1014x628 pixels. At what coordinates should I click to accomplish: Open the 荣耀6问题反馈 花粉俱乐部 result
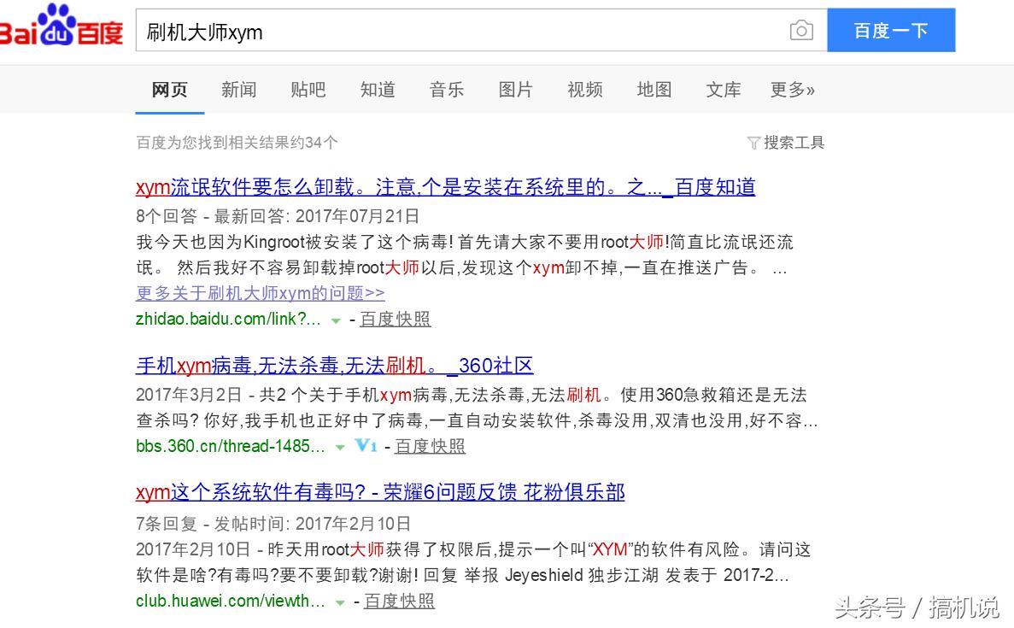tap(380, 492)
